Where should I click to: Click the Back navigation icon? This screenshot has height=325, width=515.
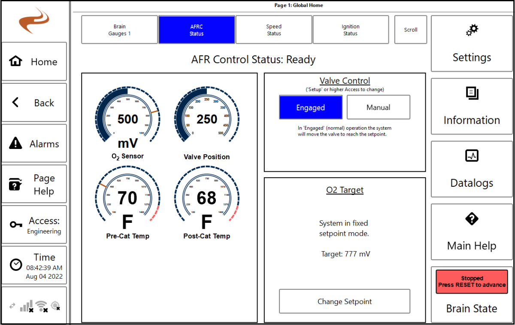point(34,103)
